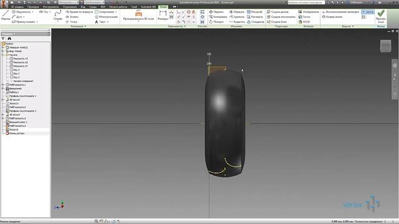Select the Эллипс ellipse tool
Viewport: 399px width, 224px height.
click(72, 17)
